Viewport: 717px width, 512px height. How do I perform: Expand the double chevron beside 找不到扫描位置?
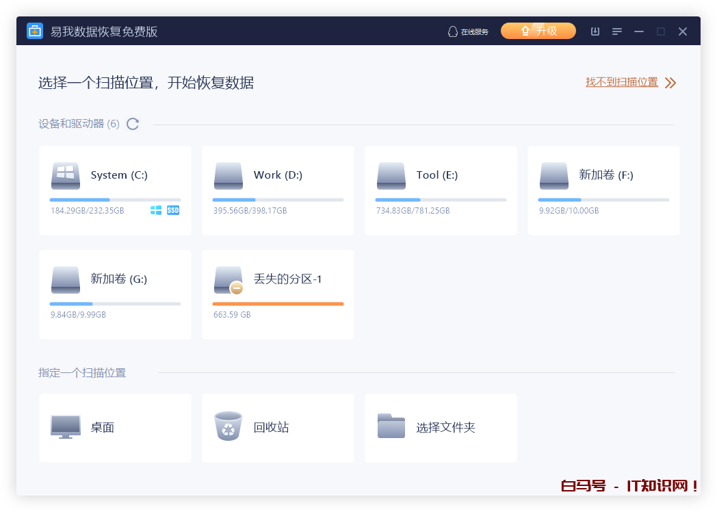(x=670, y=82)
